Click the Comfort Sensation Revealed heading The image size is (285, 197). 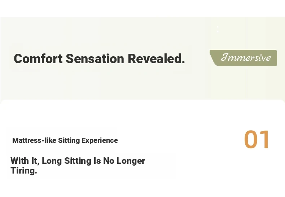point(100,59)
